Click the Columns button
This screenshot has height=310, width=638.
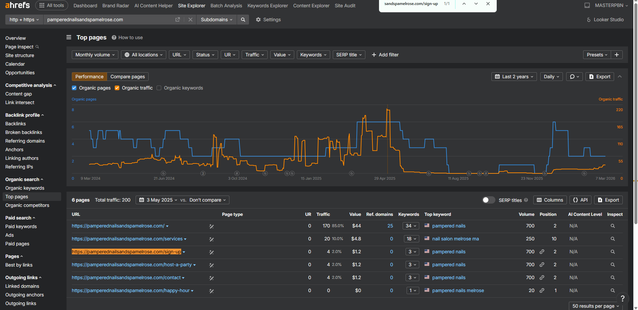[550, 200]
